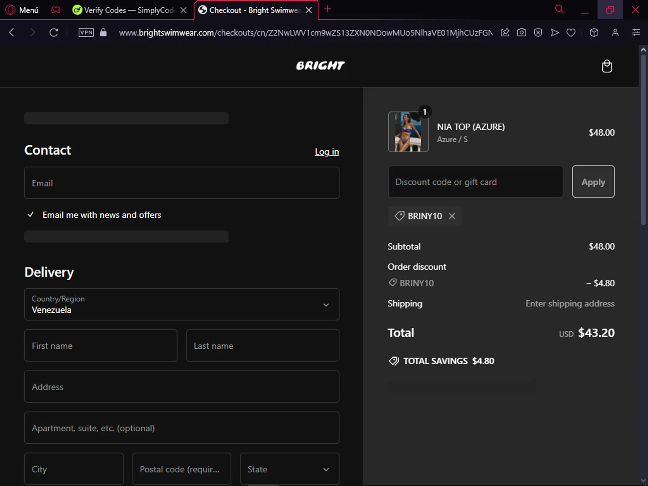
Task: Take a snapshot with camera icon
Action: [x=521, y=32]
